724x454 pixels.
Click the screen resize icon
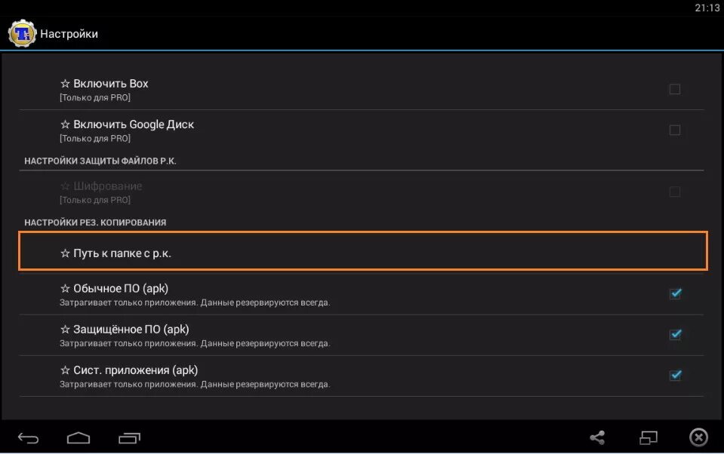(x=649, y=437)
